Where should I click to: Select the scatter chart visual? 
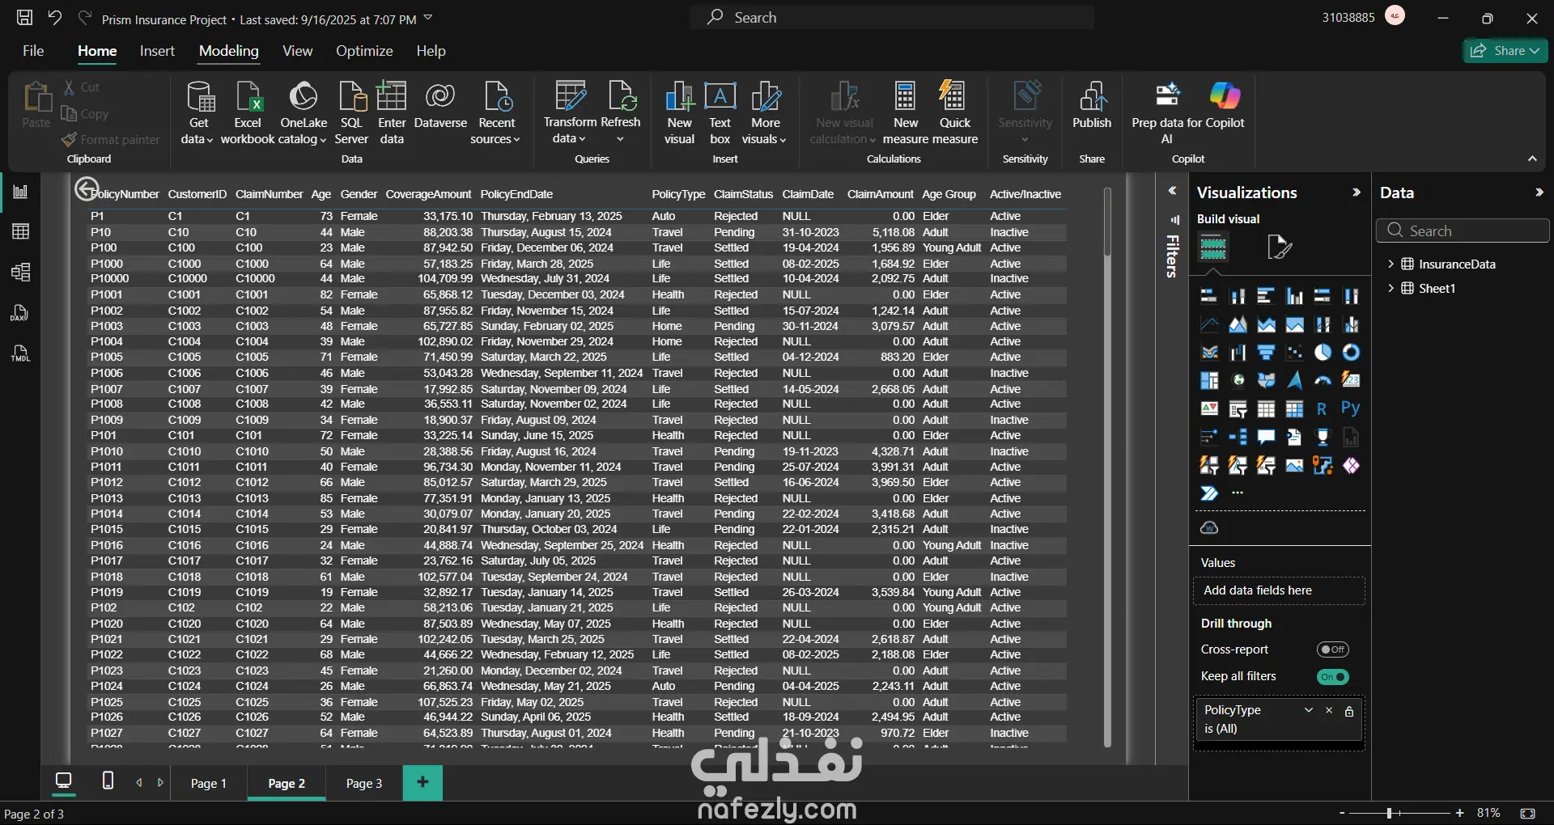click(1294, 353)
